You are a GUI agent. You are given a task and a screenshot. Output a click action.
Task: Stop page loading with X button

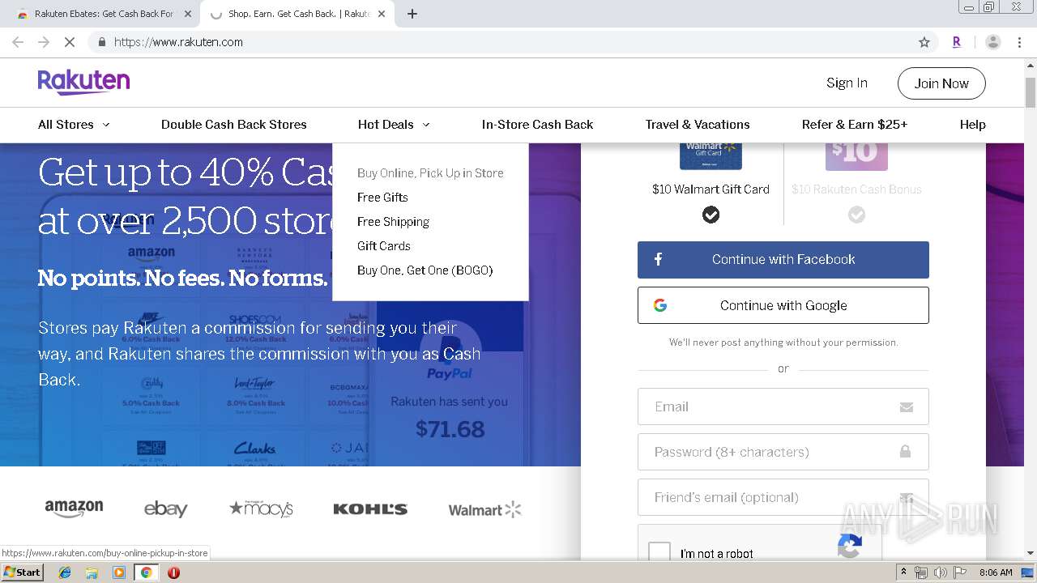click(70, 42)
